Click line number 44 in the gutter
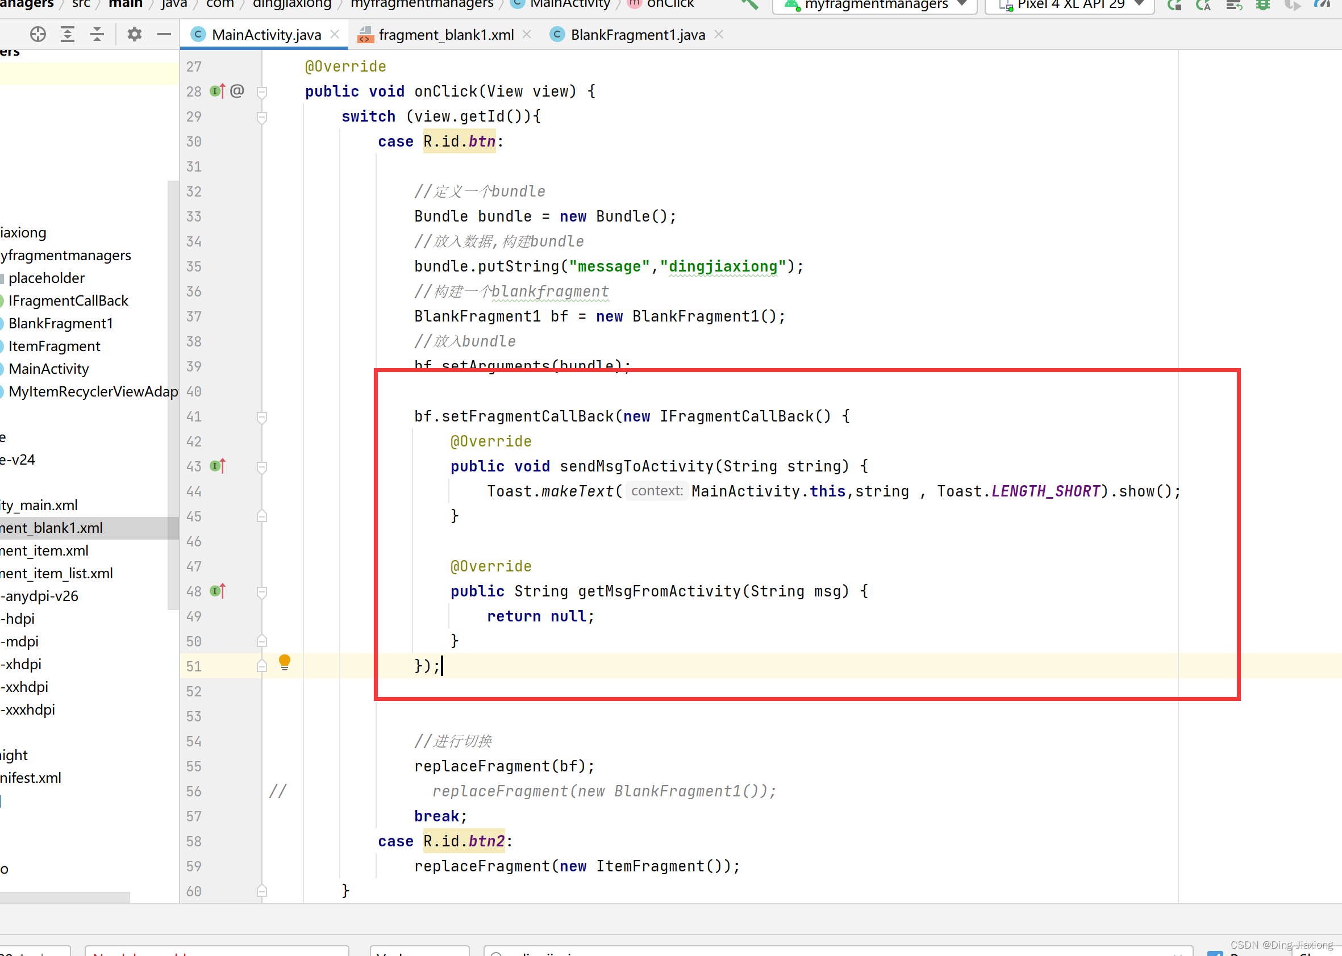The width and height of the screenshot is (1342, 956). coord(194,491)
